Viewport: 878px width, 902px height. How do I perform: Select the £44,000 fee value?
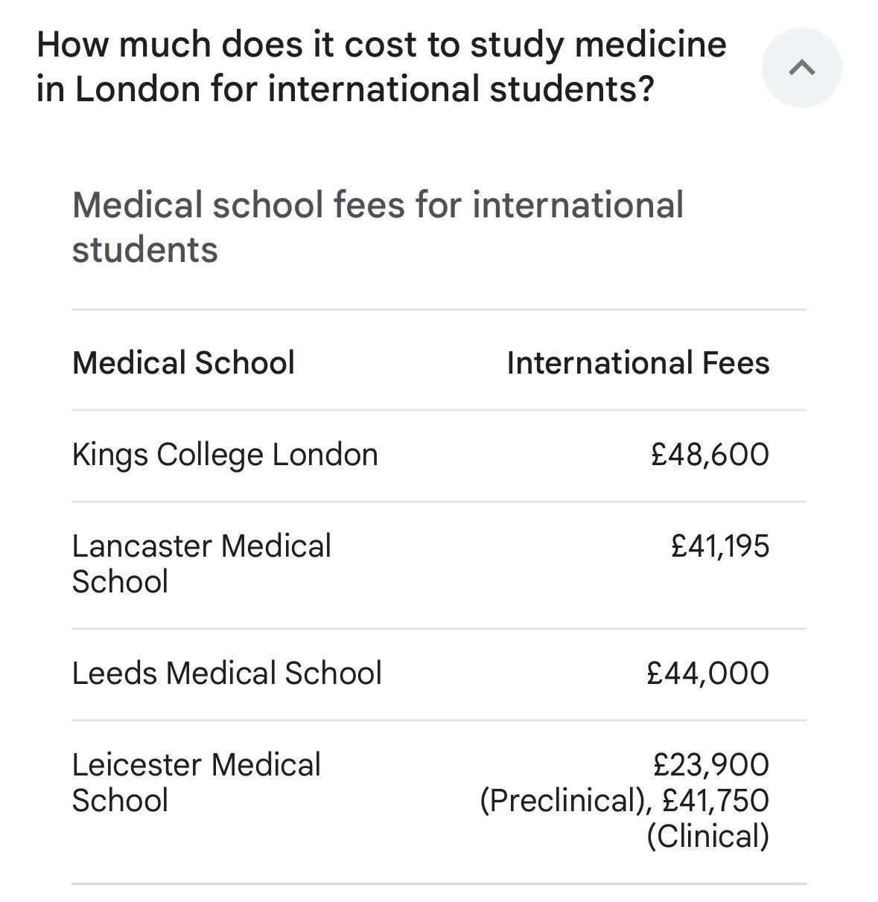click(x=708, y=673)
